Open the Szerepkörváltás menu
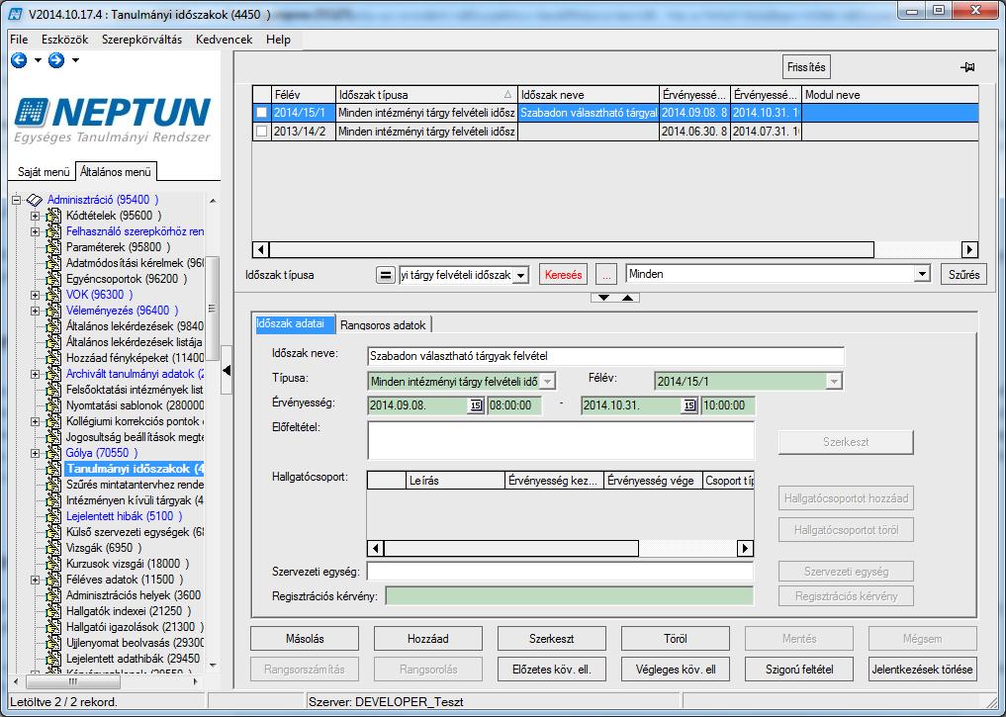This screenshot has height=717, width=1006. (141, 40)
